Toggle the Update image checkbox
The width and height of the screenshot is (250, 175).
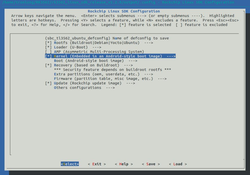48,83
